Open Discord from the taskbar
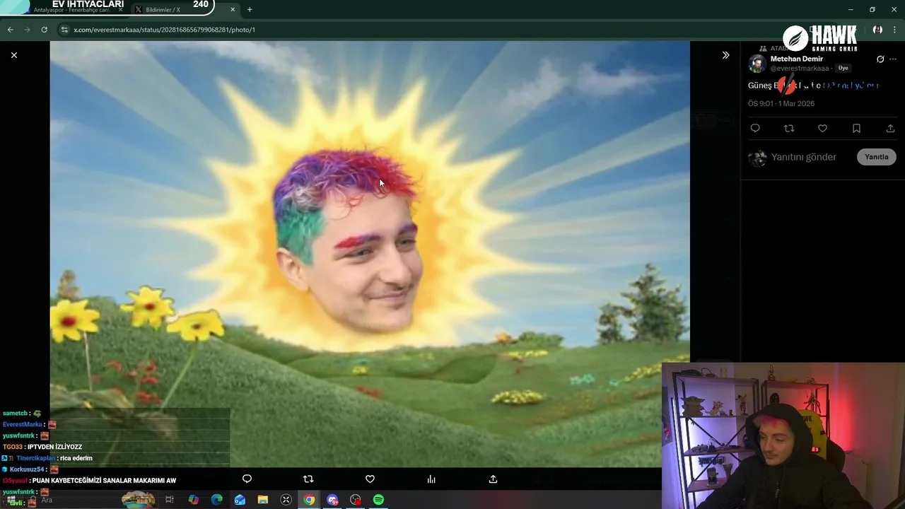This screenshot has height=509, width=905. pos(332,500)
